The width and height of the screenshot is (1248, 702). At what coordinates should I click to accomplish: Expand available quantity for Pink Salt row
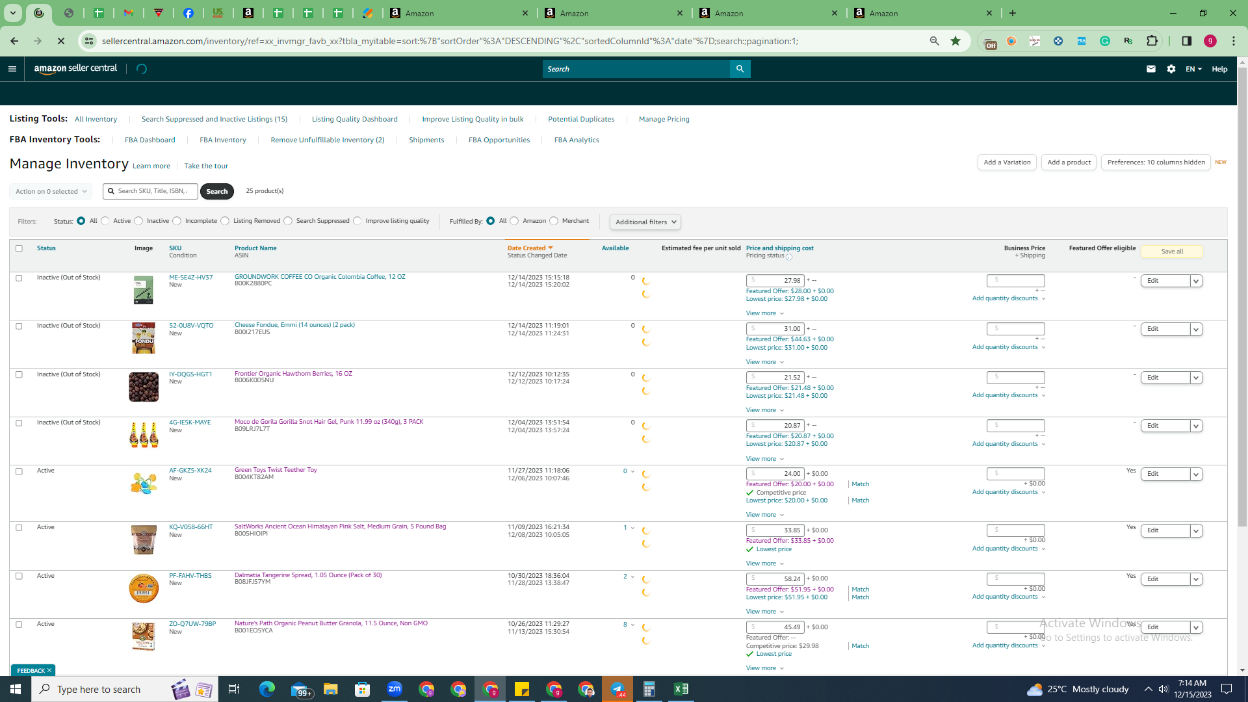[629, 528]
